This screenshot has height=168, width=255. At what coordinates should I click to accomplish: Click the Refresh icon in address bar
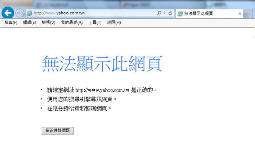[170, 13]
